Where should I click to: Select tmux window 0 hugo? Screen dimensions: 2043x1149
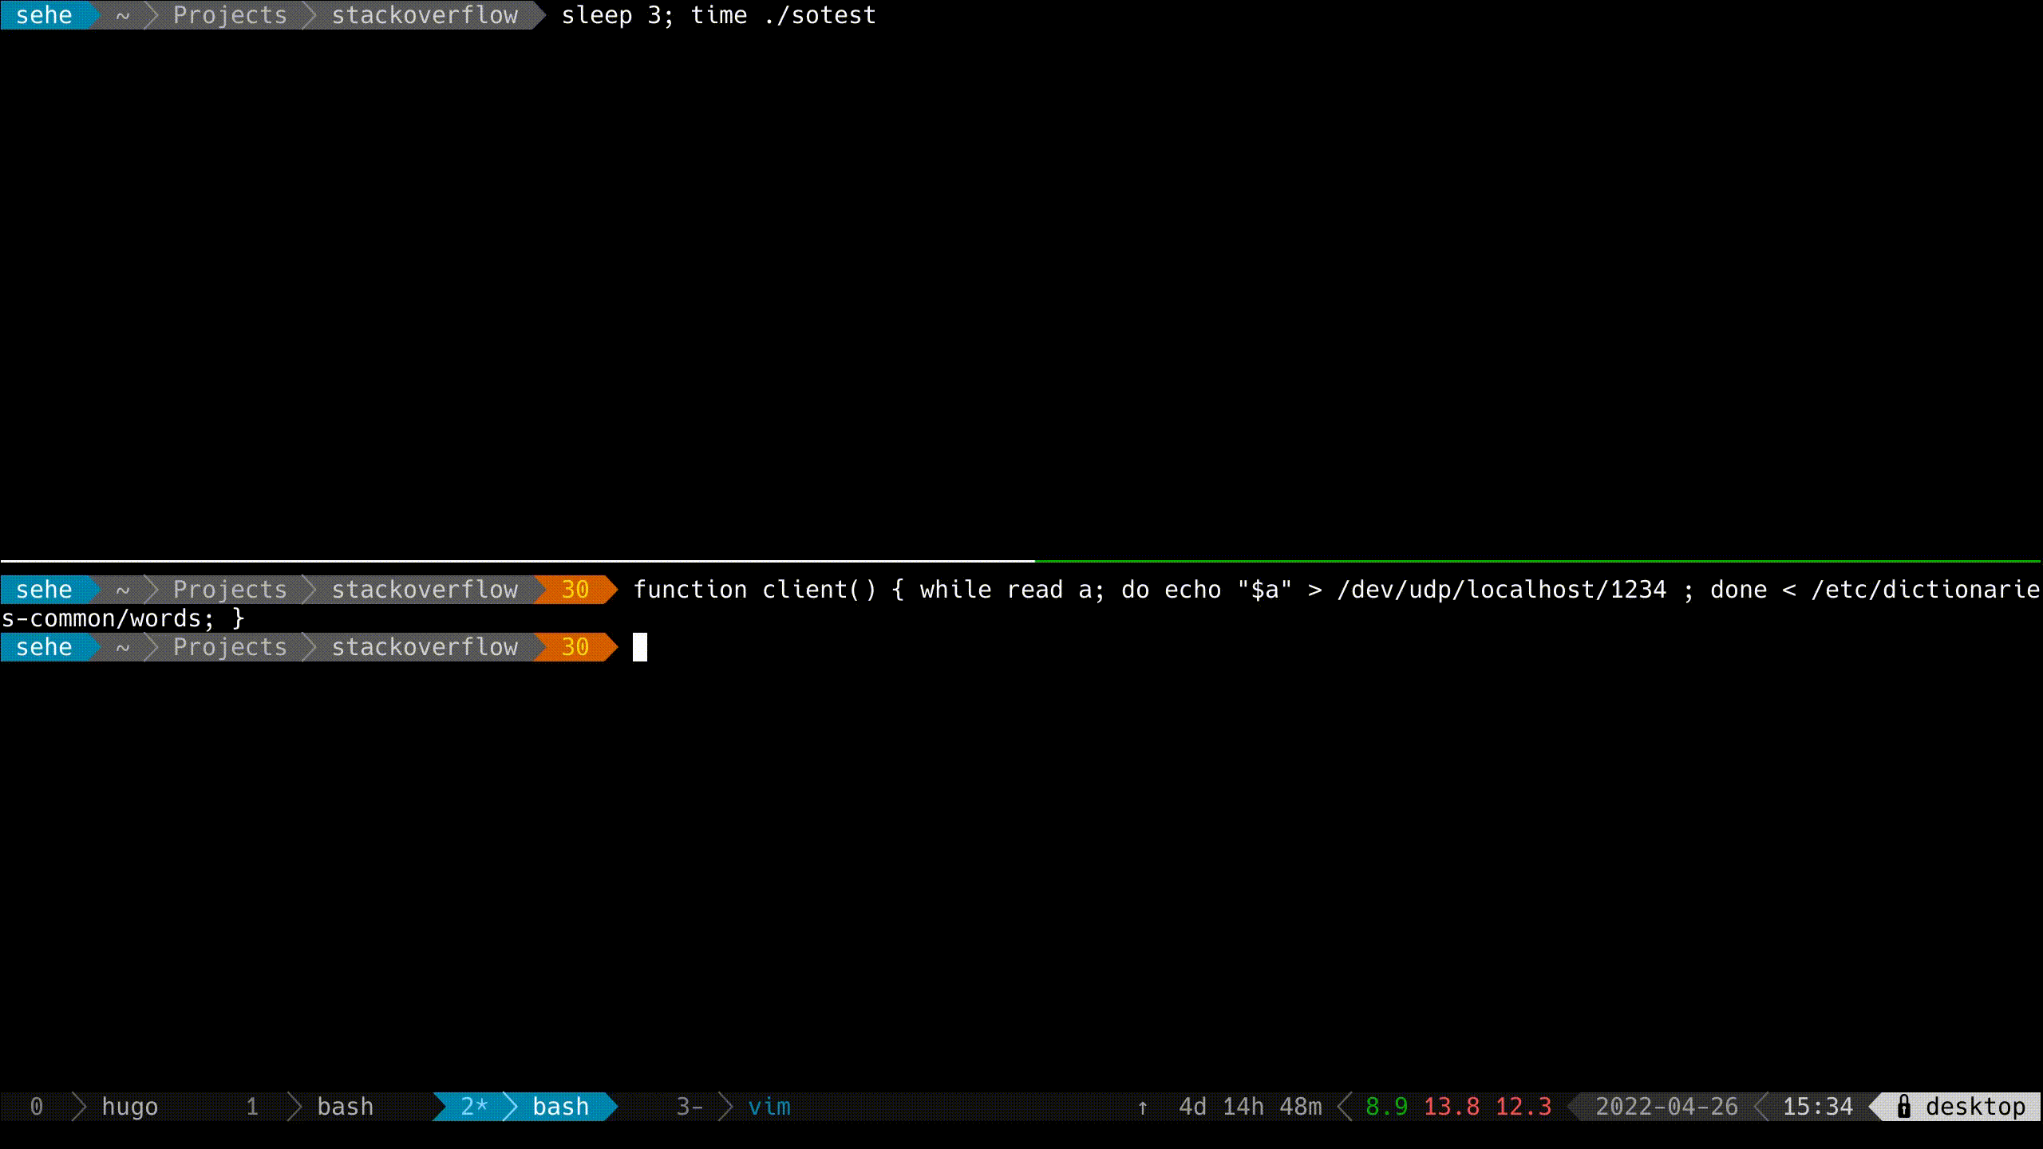pyautogui.click(x=94, y=1107)
